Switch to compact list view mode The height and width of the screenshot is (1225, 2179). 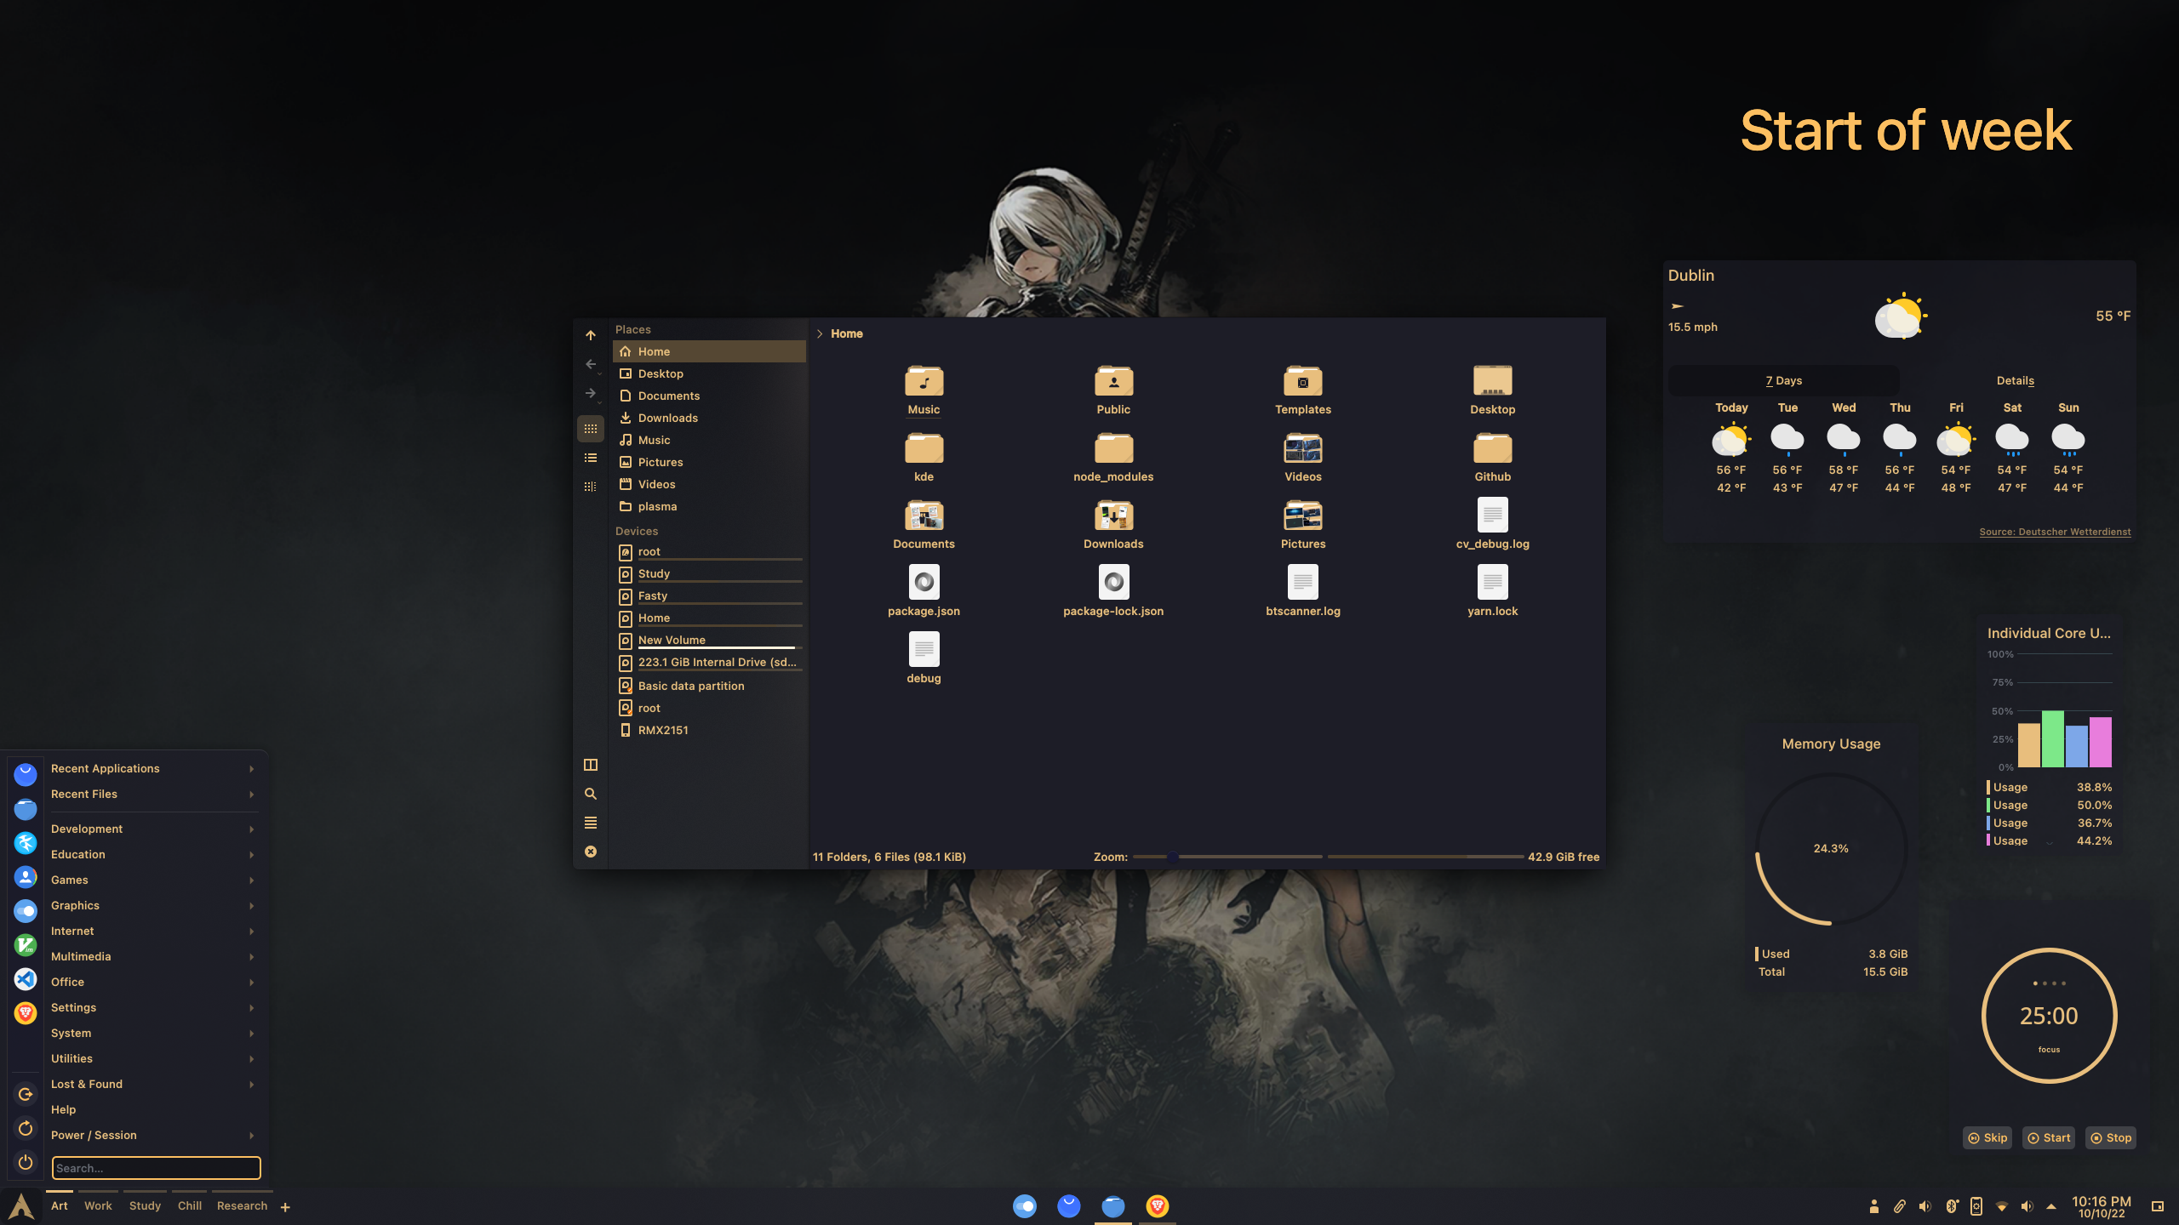tap(591, 458)
